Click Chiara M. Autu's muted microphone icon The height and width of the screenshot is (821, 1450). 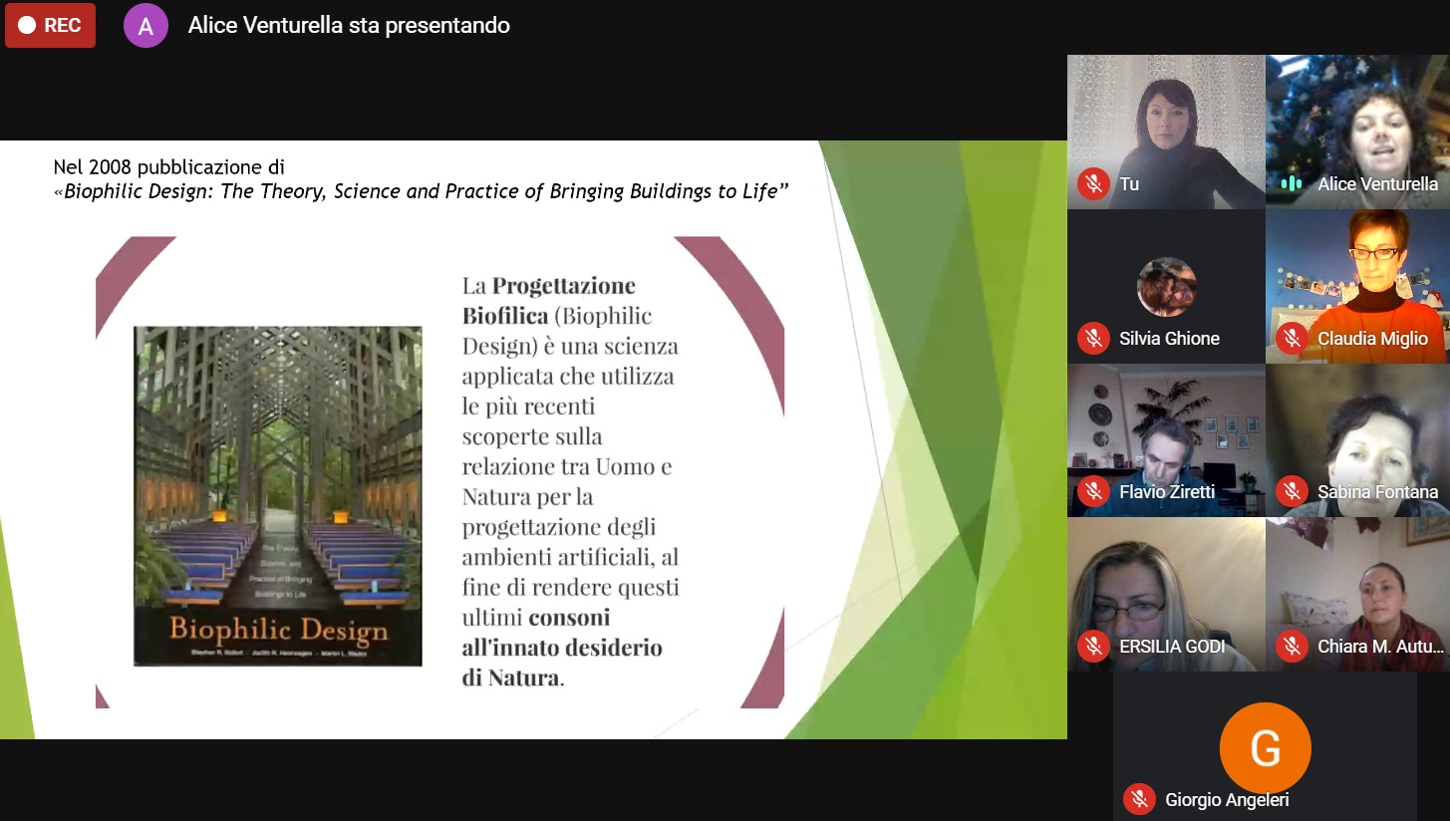(x=1292, y=647)
